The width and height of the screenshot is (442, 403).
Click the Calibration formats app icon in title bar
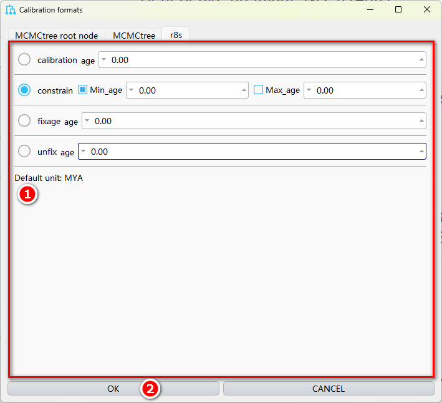coord(10,10)
